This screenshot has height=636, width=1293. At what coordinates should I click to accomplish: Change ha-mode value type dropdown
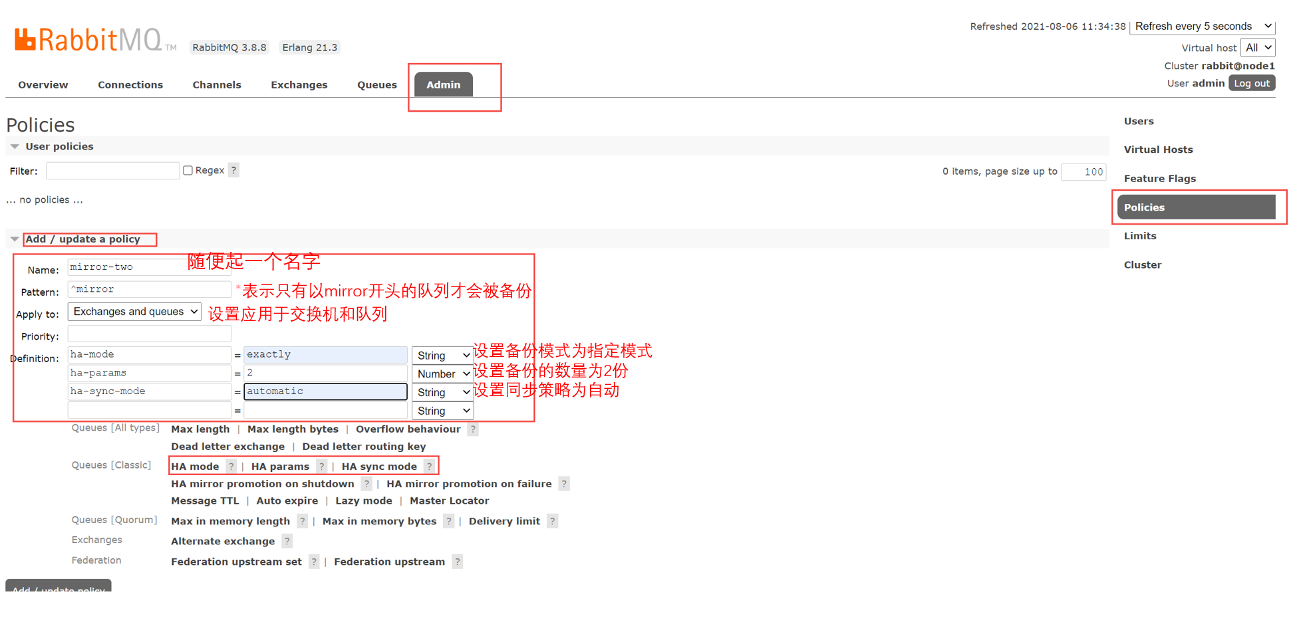pyautogui.click(x=442, y=356)
